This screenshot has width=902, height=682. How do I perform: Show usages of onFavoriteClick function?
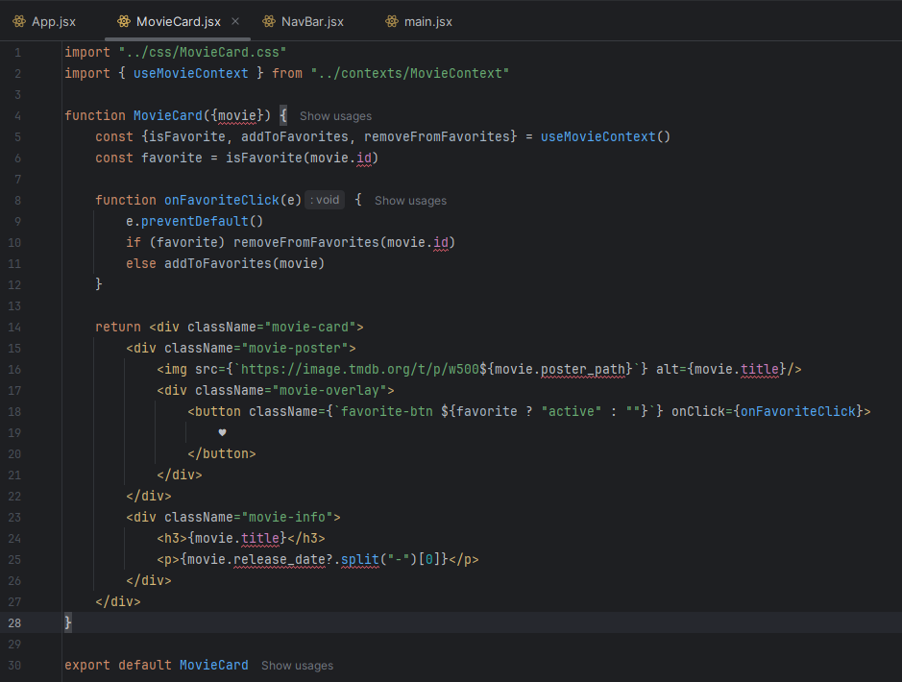(410, 201)
